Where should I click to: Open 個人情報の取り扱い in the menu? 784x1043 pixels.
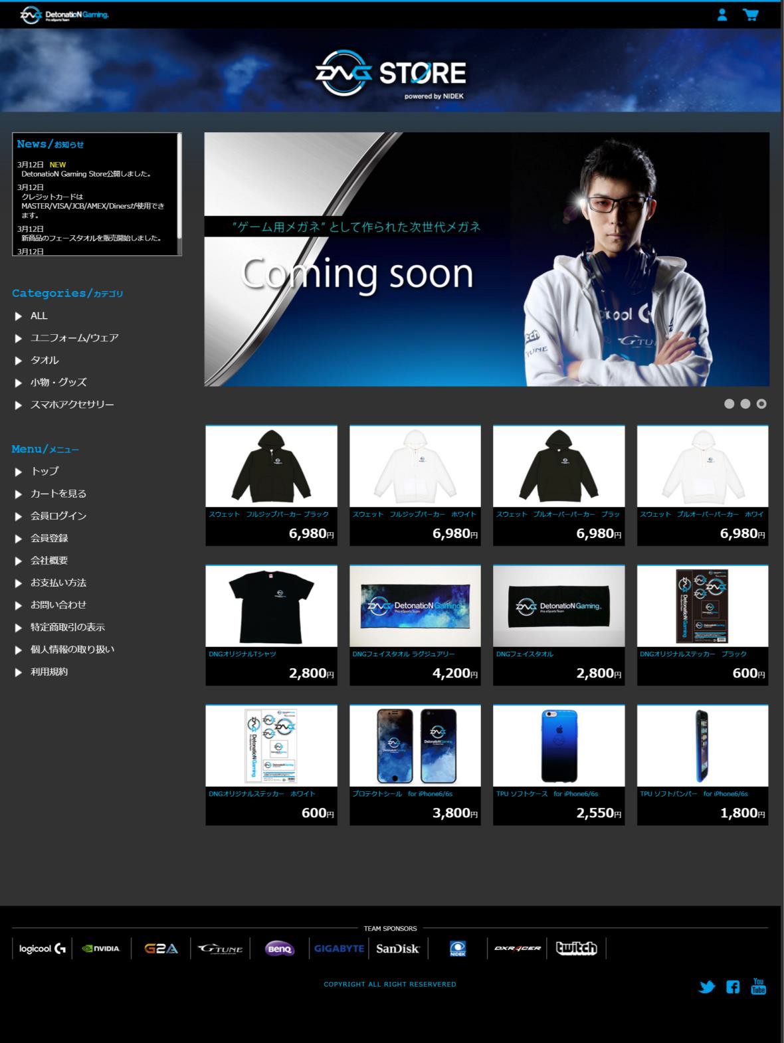pos(72,650)
